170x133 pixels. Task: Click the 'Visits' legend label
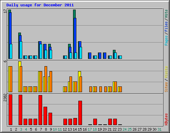(166, 72)
